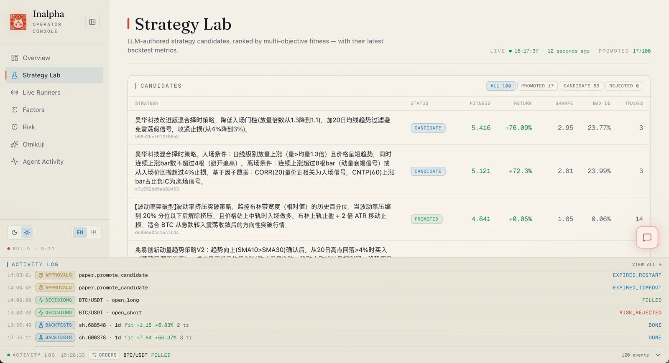Click the Strategy Lab flask icon
Screen dimensions: 669x363
tap(15, 75)
